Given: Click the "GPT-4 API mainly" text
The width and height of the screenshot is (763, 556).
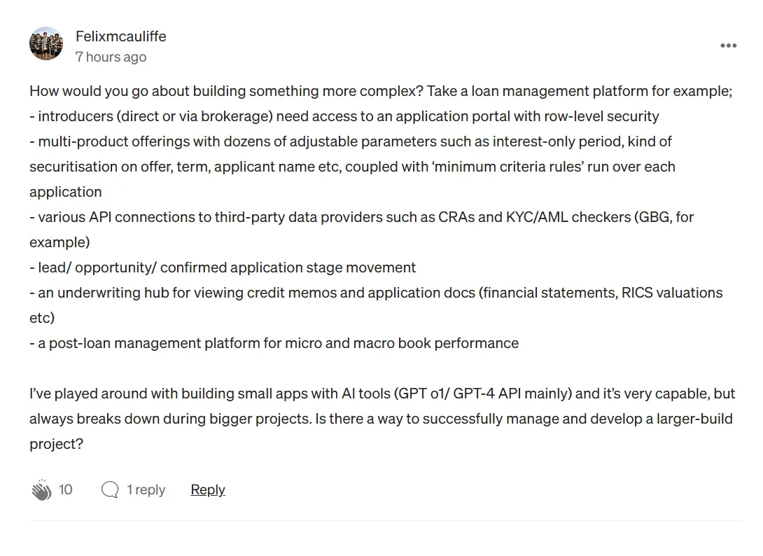Looking at the screenshot, I should click(512, 394).
